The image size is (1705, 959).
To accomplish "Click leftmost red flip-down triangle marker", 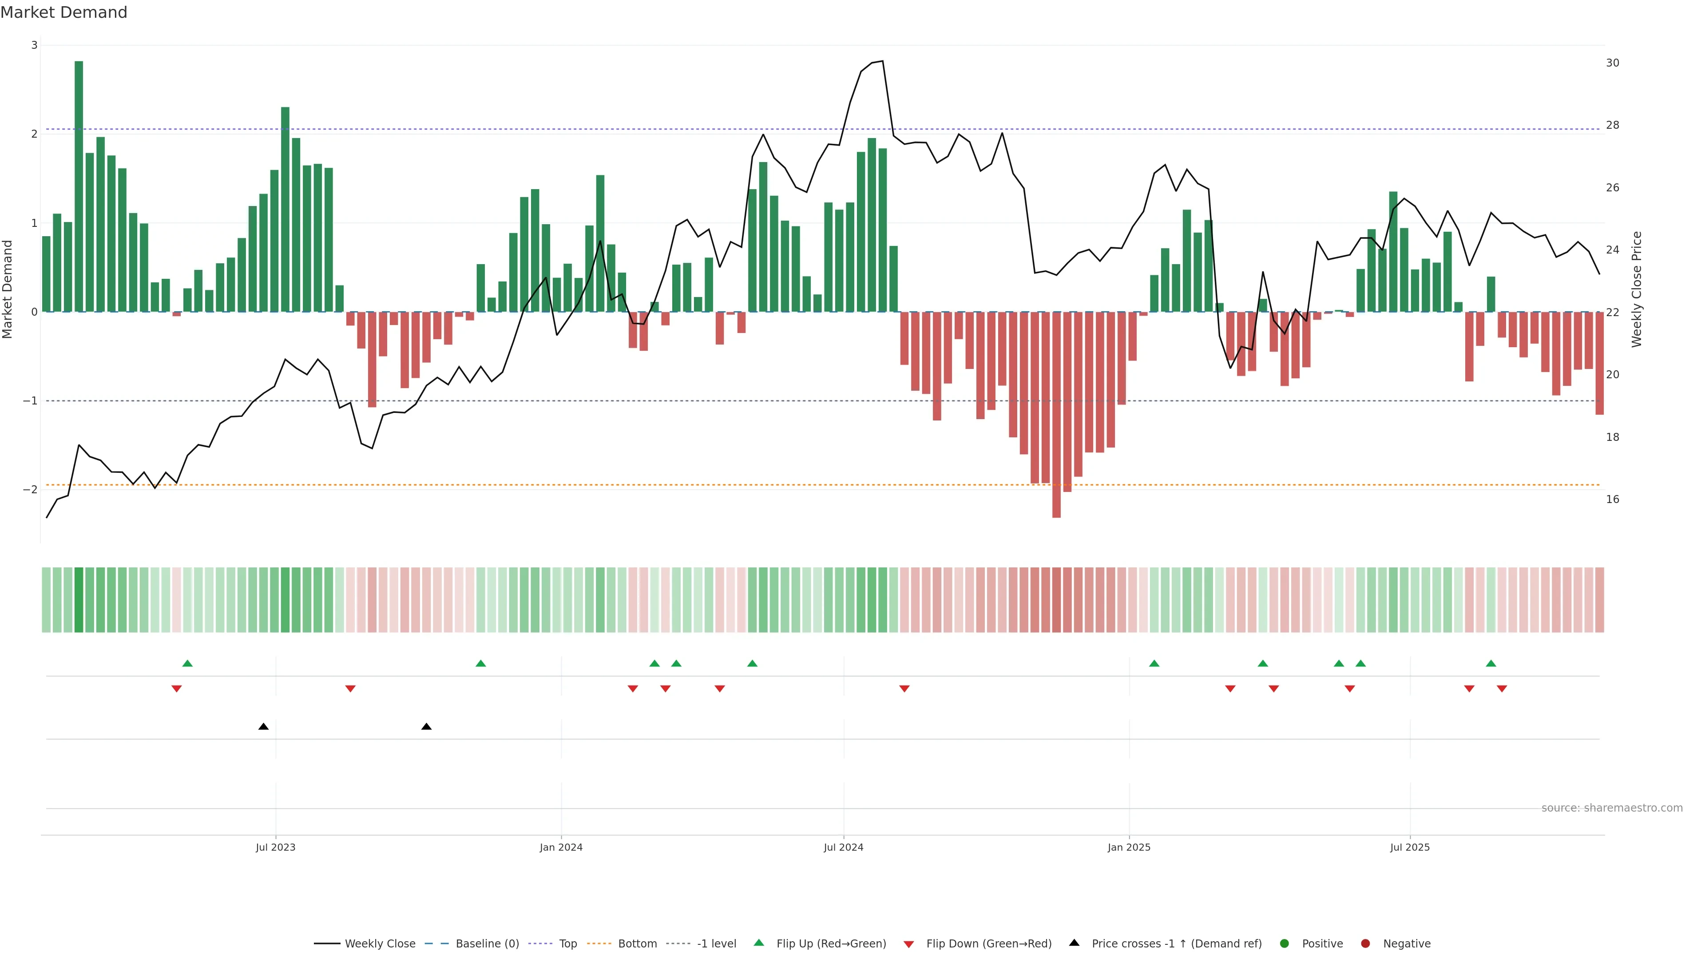I will [x=177, y=689].
